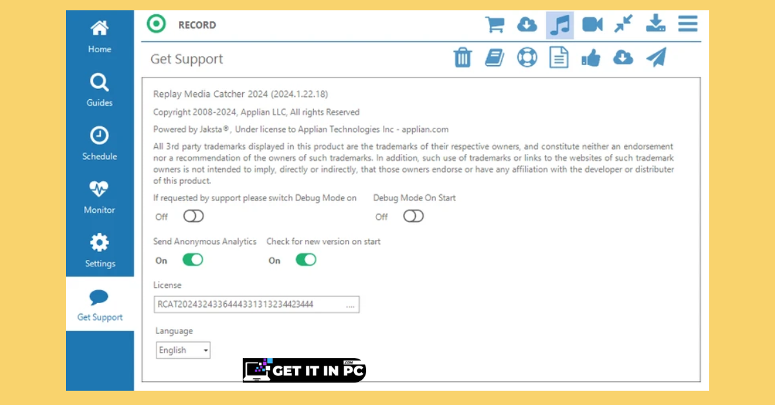
Task: Open Guides in sidebar
Action: click(99, 90)
